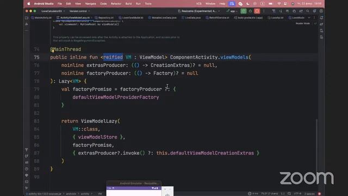
Task: Click the screen sharing icon in menu bar
Action: (x=232, y=4)
